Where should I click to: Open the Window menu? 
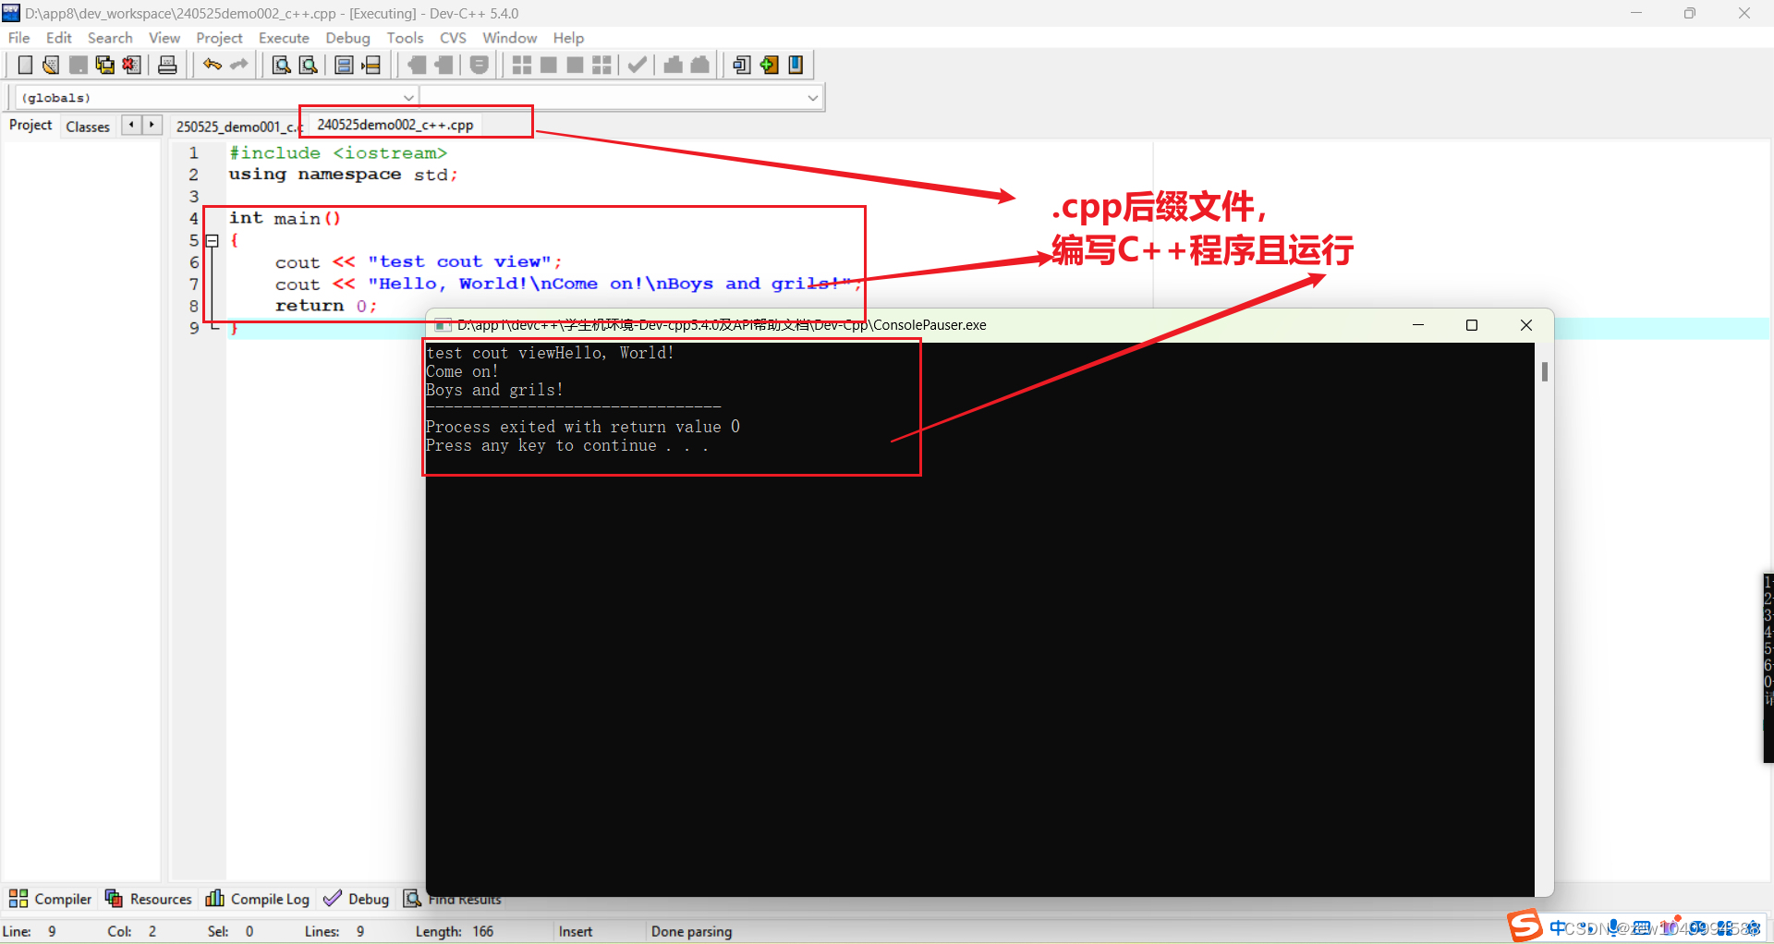509,38
